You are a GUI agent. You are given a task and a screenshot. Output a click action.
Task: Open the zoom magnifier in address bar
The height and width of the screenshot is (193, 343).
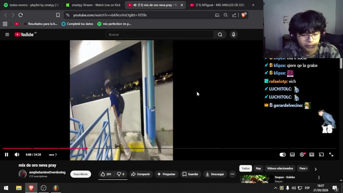[x=226, y=15]
